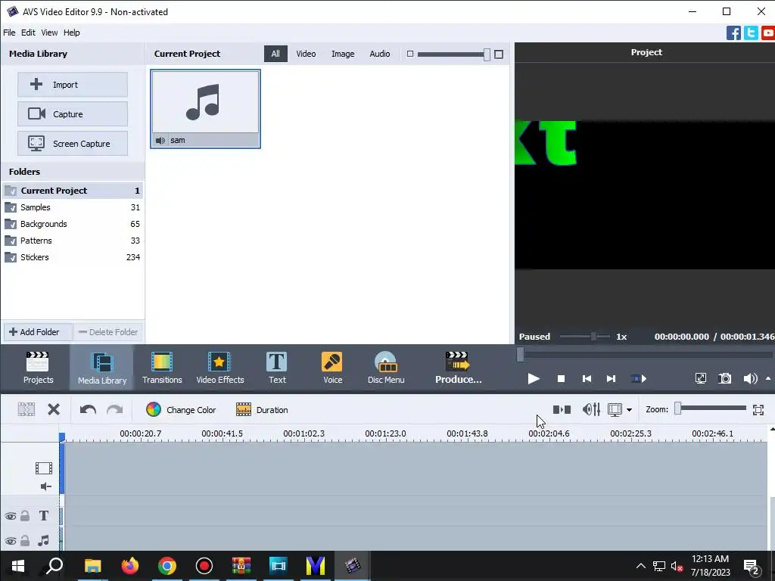This screenshot has height=581, width=775.
Task: Play the preview video
Action: [534, 379]
